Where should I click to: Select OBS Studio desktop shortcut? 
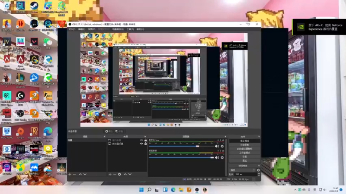point(20,115)
